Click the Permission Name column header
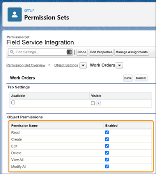Image resolution: width=156 pixels, height=174 pixels. click(25, 126)
